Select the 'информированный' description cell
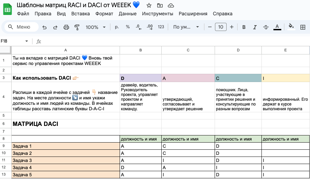 tap(285, 97)
